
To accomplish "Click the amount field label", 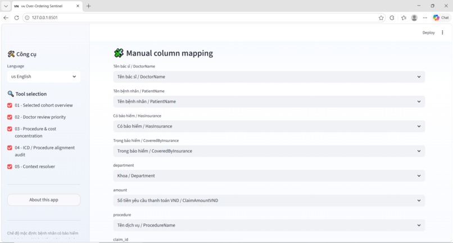I will (x=120, y=190).
